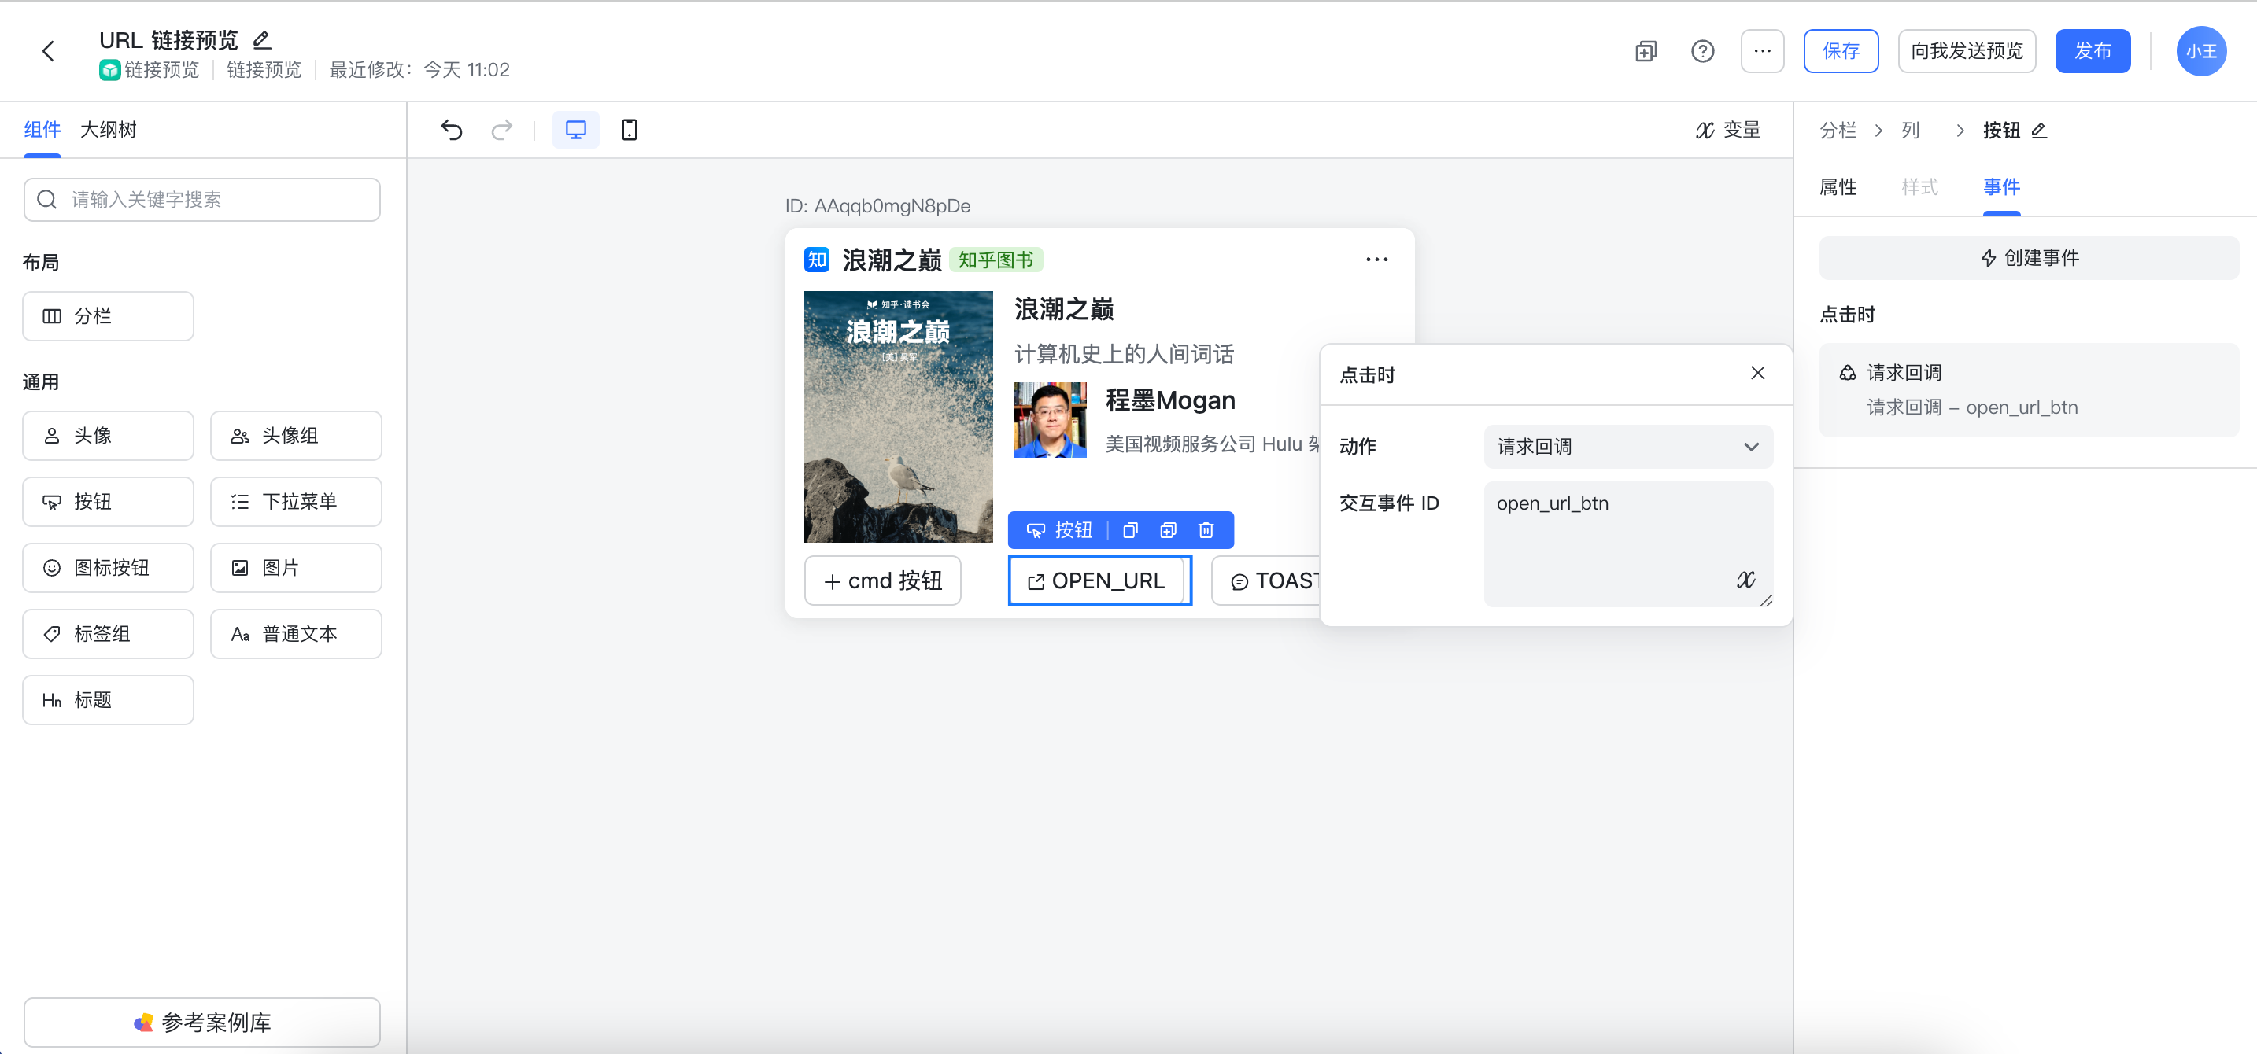Click the 程墨Mogan avatar photo
The width and height of the screenshot is (2257, 1054).
(x=1050, y=420)
